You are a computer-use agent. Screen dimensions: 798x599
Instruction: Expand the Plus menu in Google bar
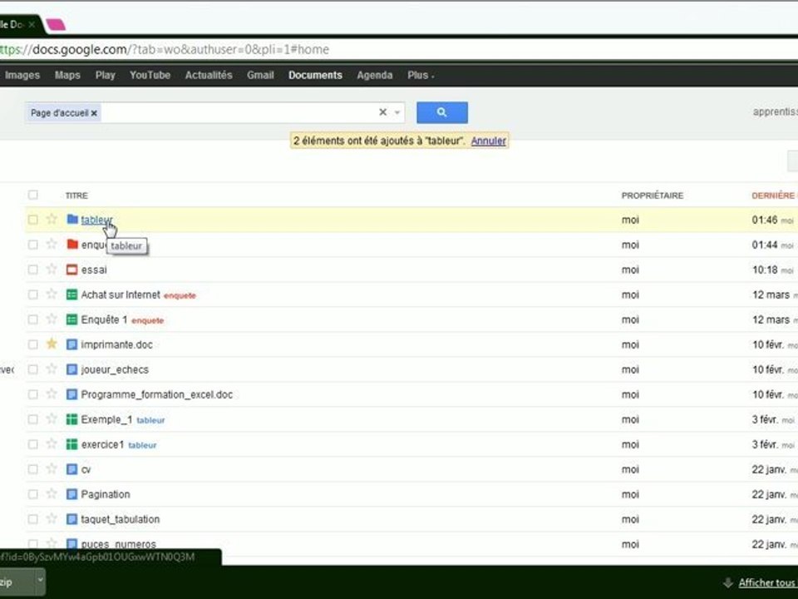pos(421,76)
